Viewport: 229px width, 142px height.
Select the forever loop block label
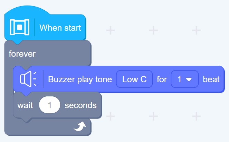pyautogui.click(x=22, y=54)
